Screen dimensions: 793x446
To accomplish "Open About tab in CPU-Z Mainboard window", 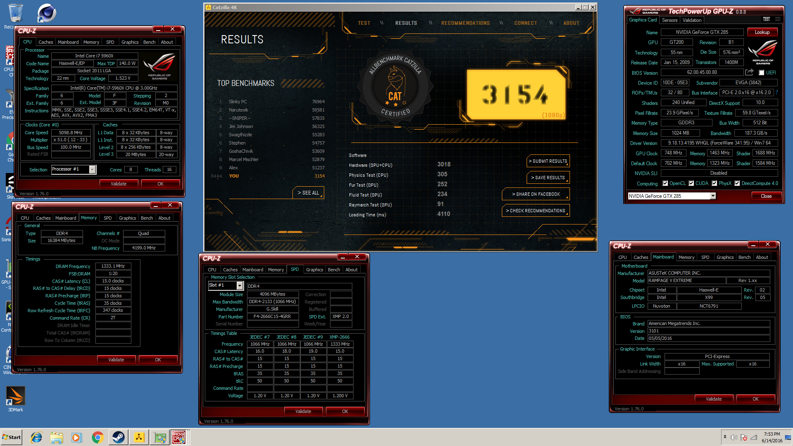I will (762, 257).
